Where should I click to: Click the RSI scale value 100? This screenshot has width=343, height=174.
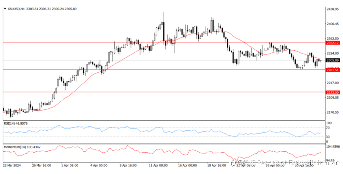tap(329, 123)
